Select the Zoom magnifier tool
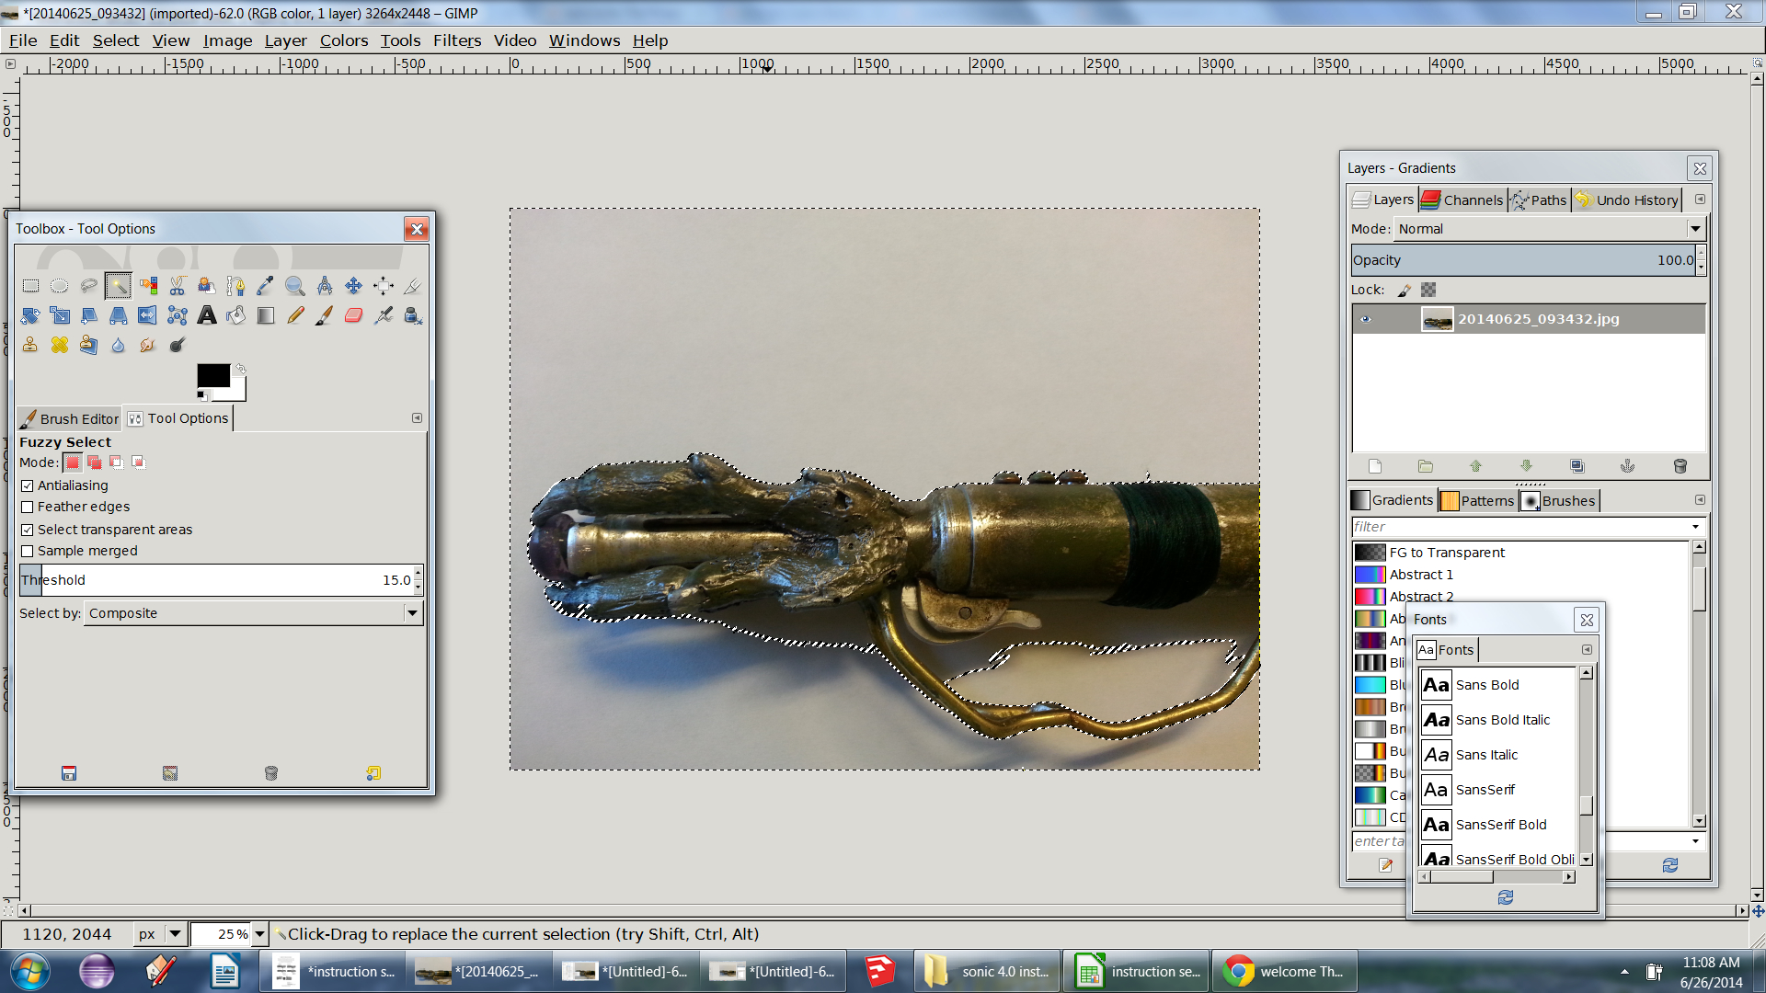Viewport: 1766px width, 993px height. pos(295,286)
